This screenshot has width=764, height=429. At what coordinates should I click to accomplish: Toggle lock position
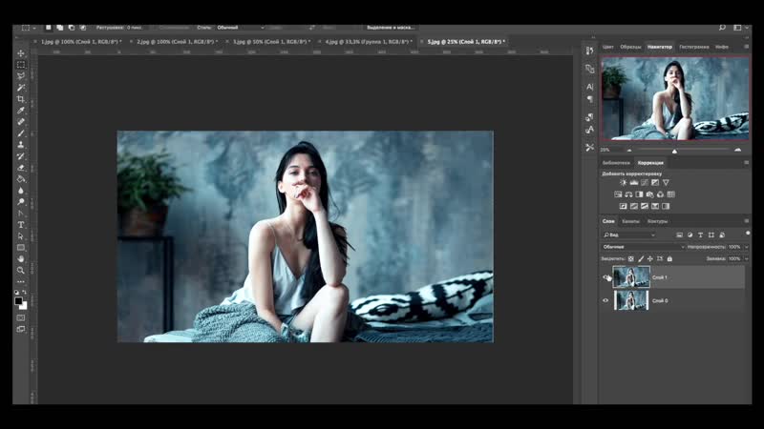click(x=650, y=258)
